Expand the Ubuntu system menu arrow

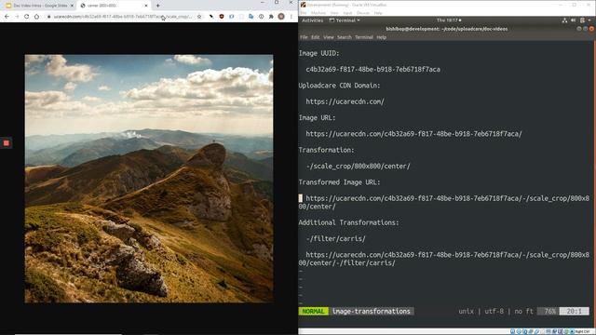(x=589, y=20)
